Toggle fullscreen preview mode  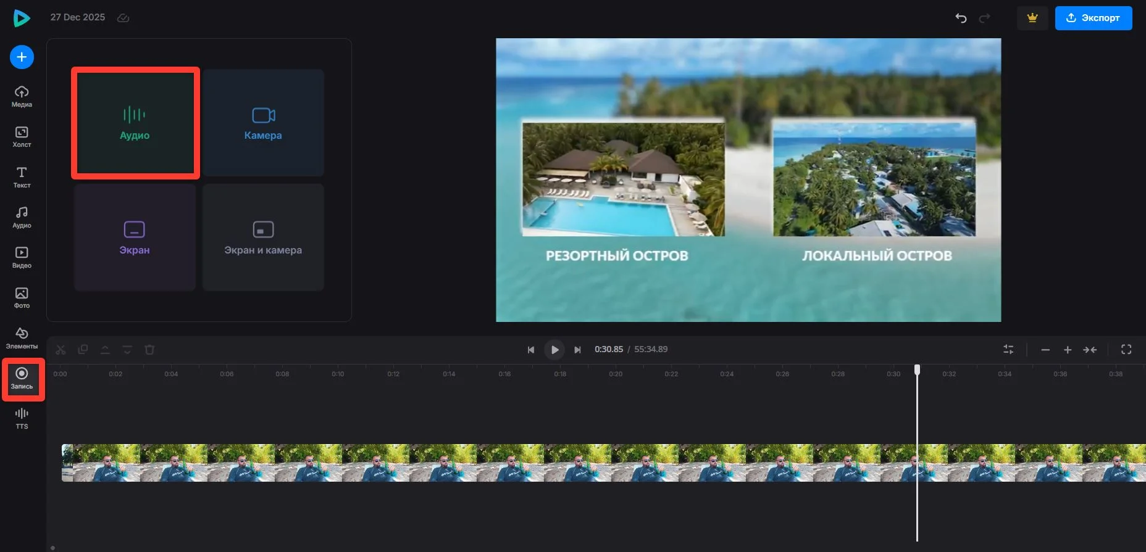1126,350
